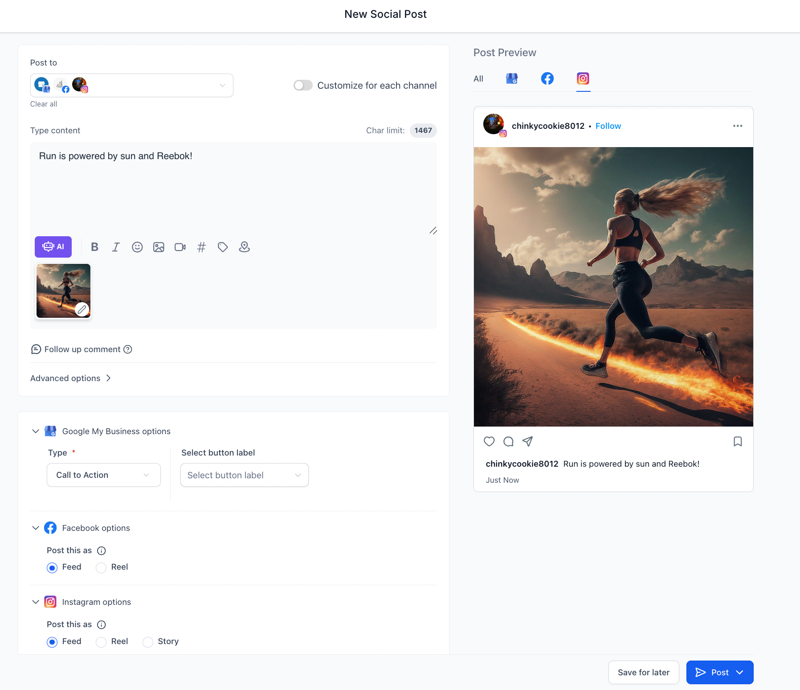The image size is (800, 690).
Task: Add location with the pin icon
Action: click(x=244, y=247)
